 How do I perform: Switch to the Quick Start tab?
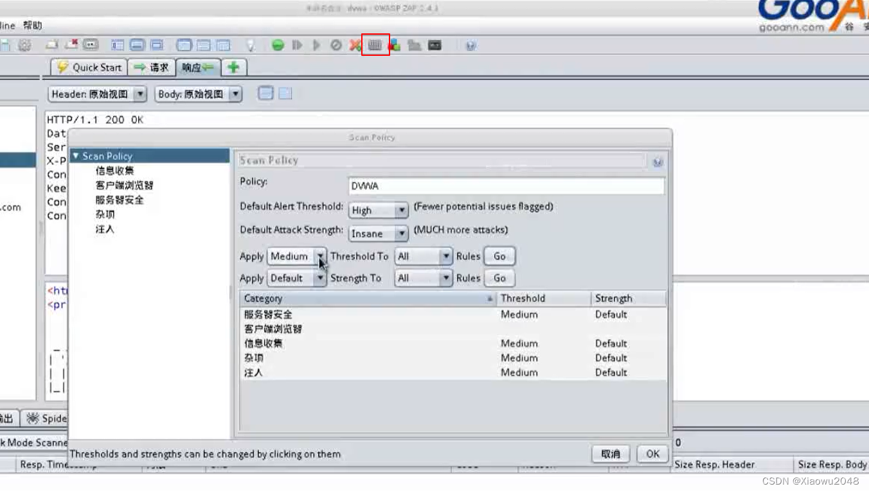pos(89,67)
